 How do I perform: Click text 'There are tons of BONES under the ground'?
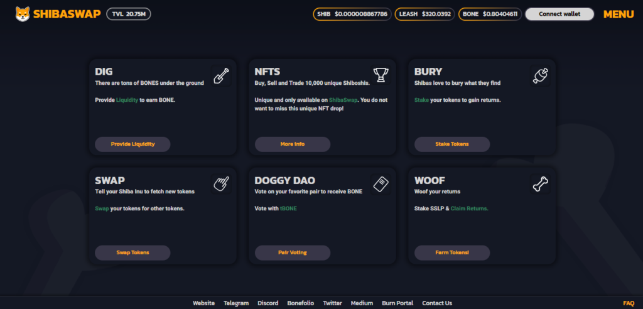(149, 83)
